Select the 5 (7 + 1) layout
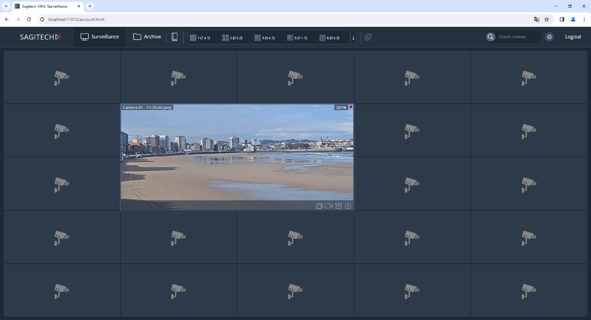The height and width of the screenshot is (320, 591). pyautogui.click(x=297, y=38)
